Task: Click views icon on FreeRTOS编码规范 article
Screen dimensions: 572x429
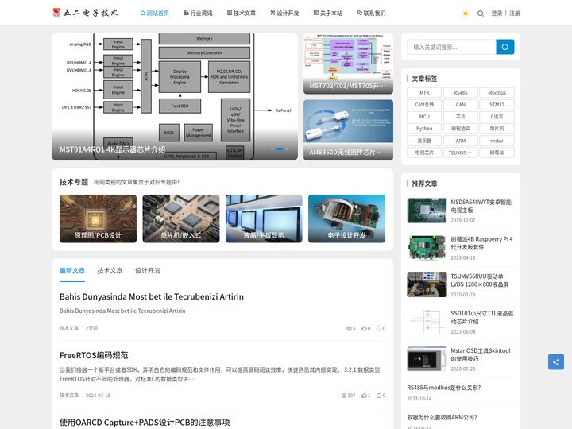Action: coord(344,396)
